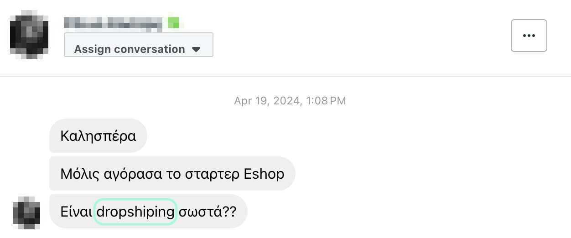The height and width of the screenshot is (238, 571).
Task: Click the word σωστά?? in last message
Action: 208,212
